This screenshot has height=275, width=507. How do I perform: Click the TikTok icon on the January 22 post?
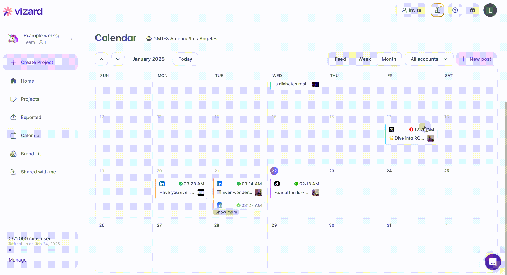point(277,184)
